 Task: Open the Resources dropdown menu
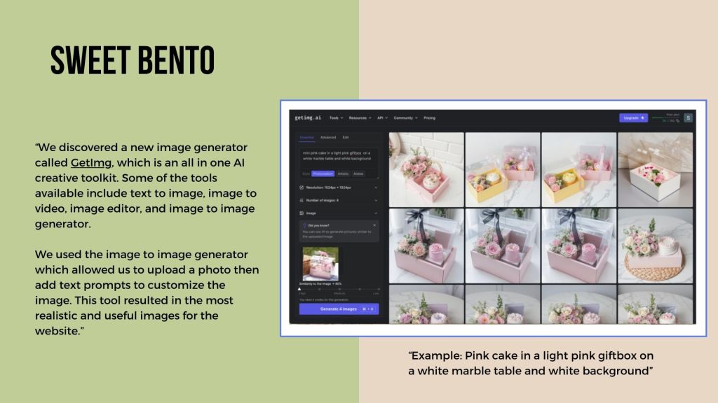[x=360, y=118]
